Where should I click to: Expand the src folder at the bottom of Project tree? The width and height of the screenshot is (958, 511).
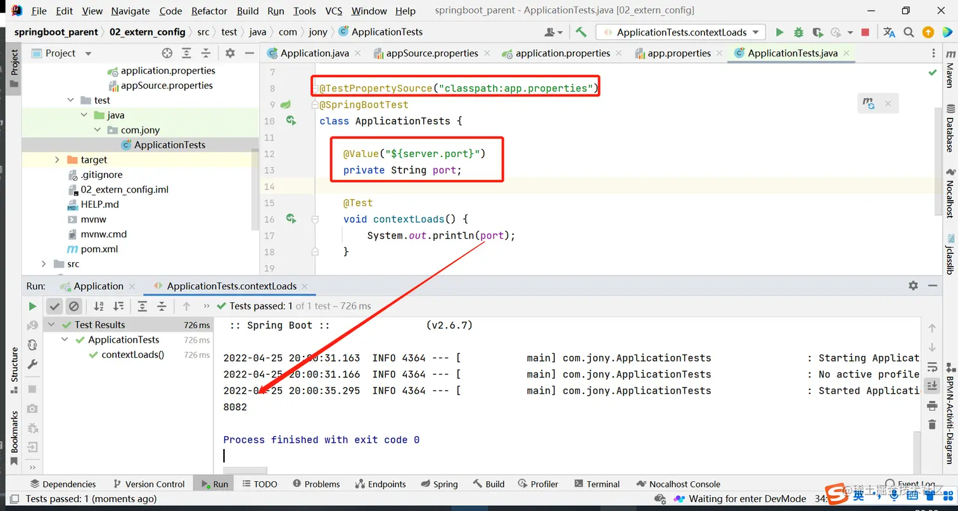tap(44, 263)
